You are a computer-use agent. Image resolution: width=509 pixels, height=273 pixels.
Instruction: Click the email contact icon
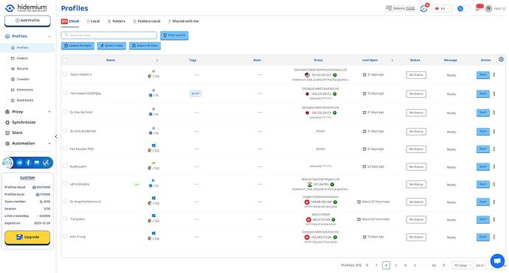pyautogui.click(x=37, y=163)
